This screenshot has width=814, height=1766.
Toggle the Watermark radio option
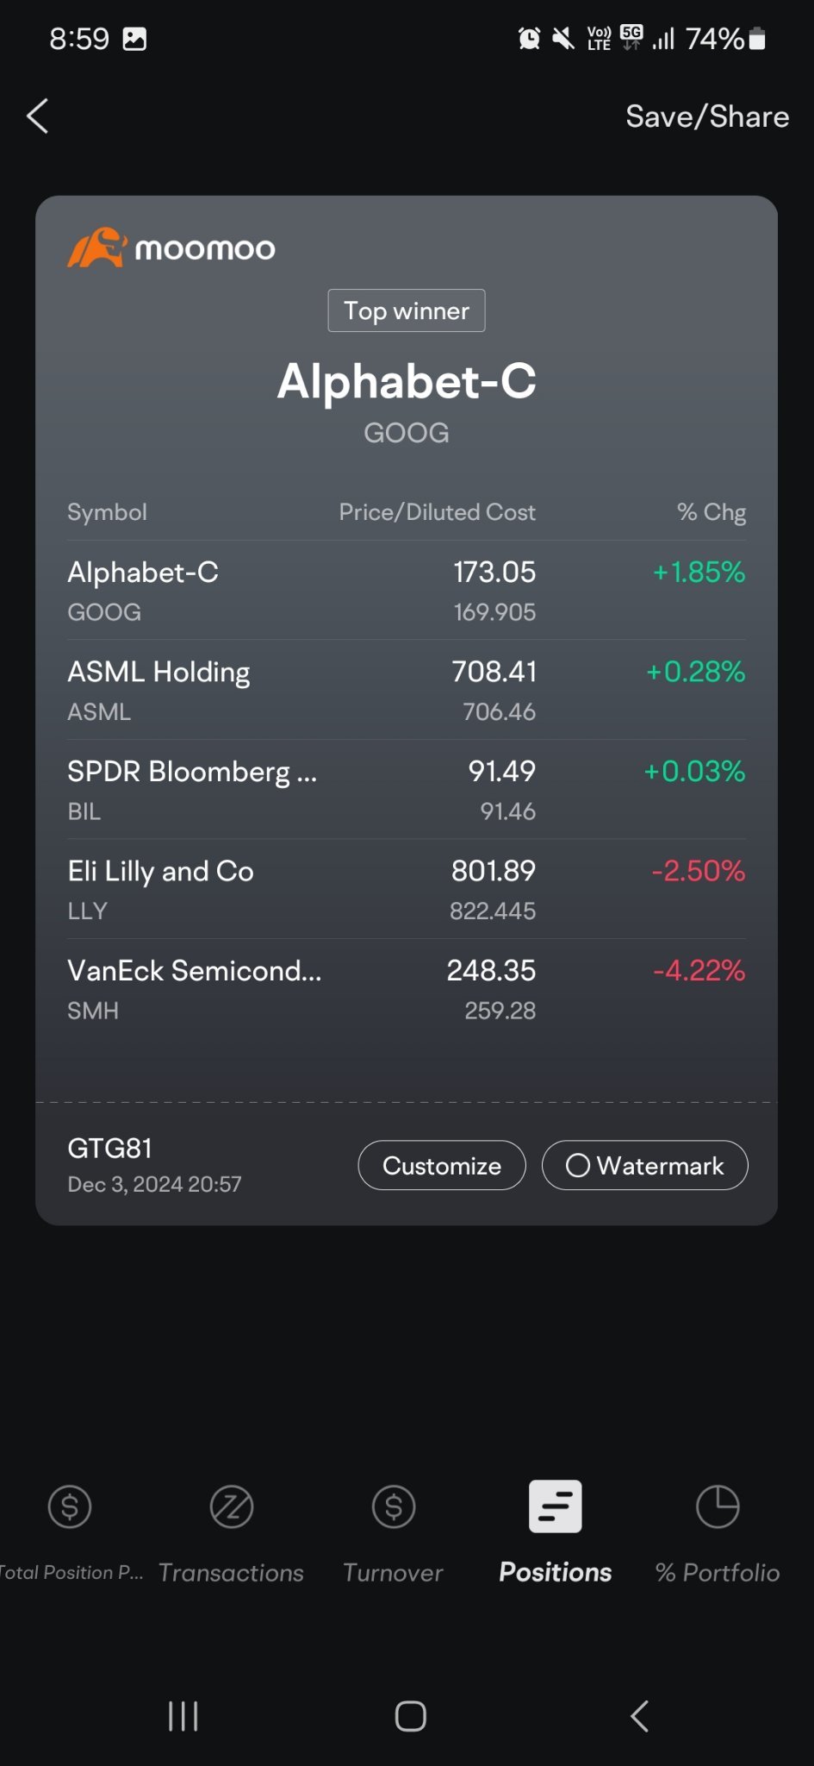[x=645, y=1165]
